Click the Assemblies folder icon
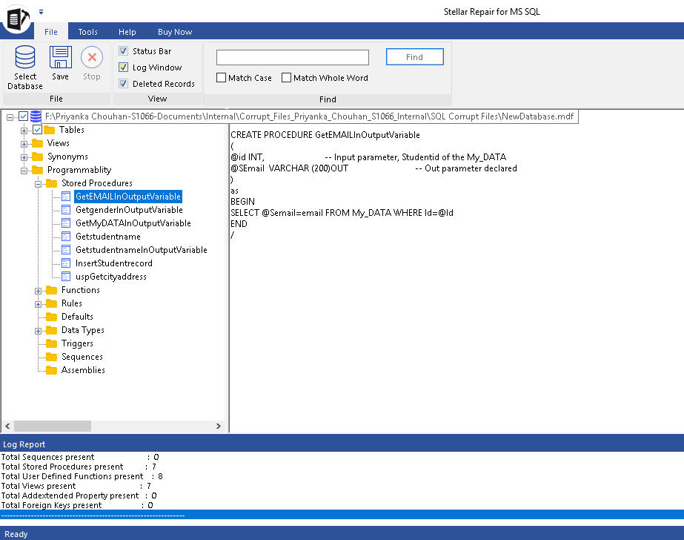The image size is (684, 540). pyautogui.click(x=51, y=370)
